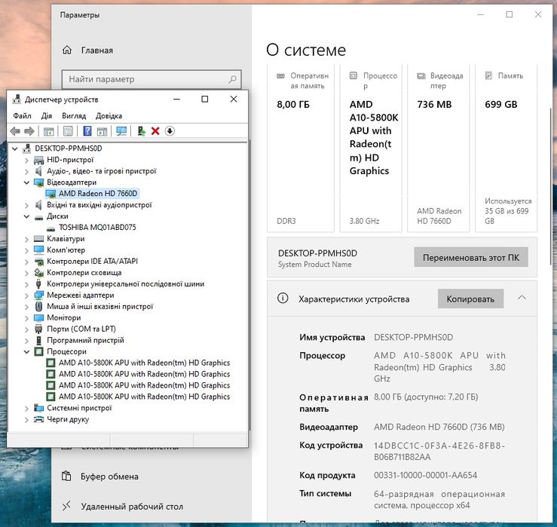Collapse Характеристики устройства section with chevron
This screenshot has width=557, height=527.
click(522, 298)
